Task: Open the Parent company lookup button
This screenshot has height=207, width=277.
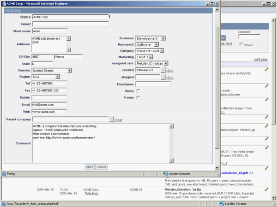Action: [111, 120]
